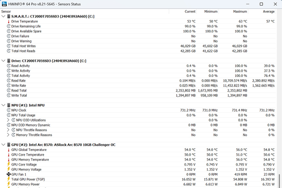Click the clock icon beside Total Activity

click(8, 75)
